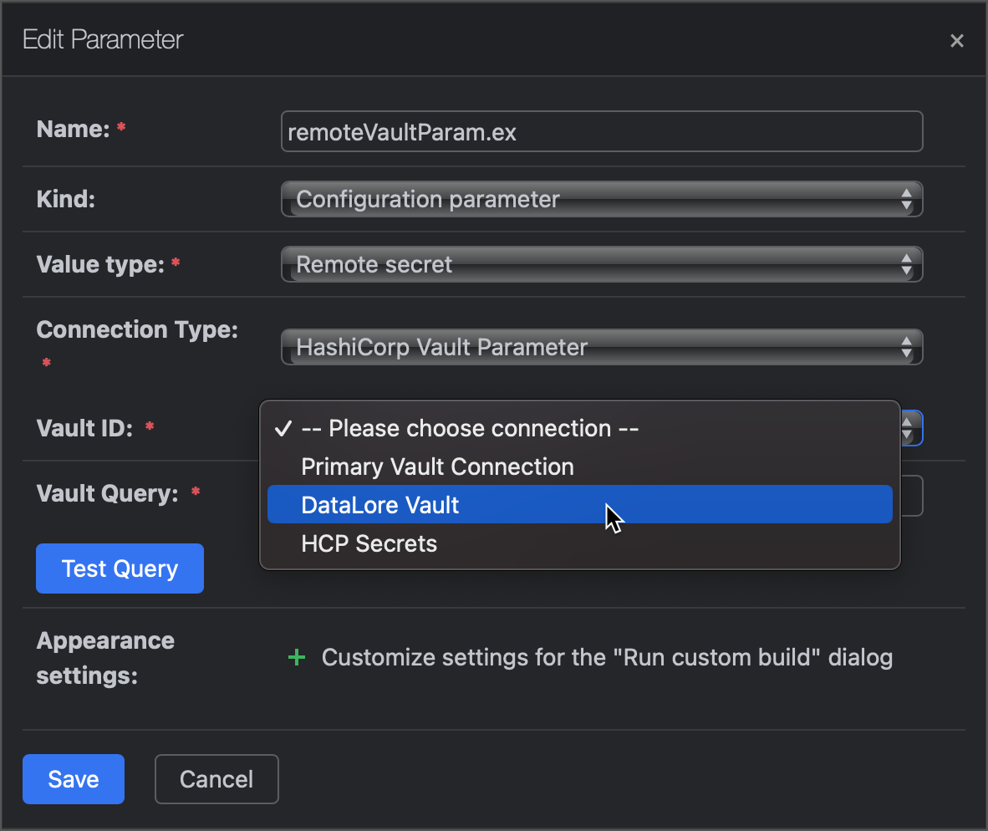The height and width of the screenshot is (831, 988).
Task: Click the close X of the Edit Parameter dialog
Action: 956,40
